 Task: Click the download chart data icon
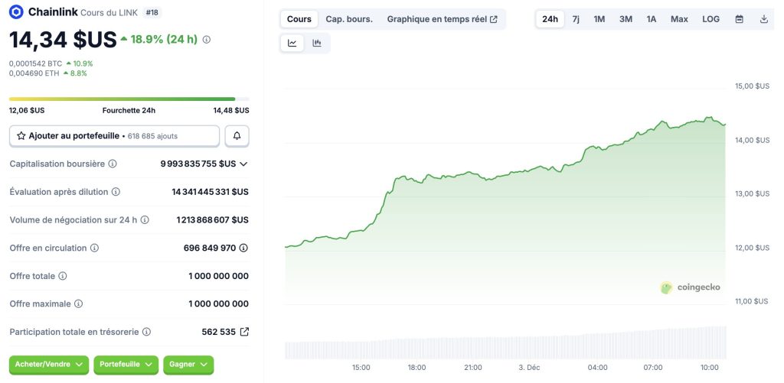763,19
